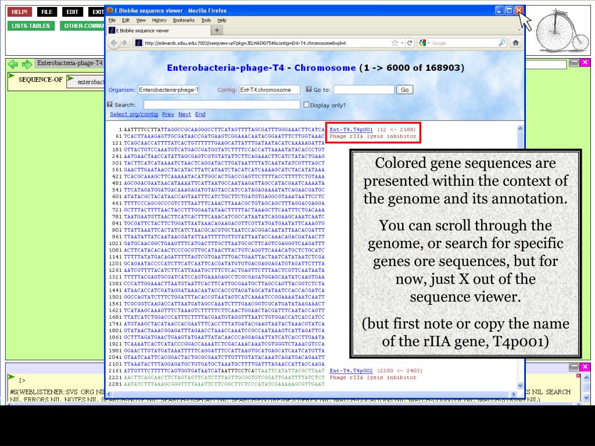Click the minimize icon on the results pane
595x446 pixels.
574,367
